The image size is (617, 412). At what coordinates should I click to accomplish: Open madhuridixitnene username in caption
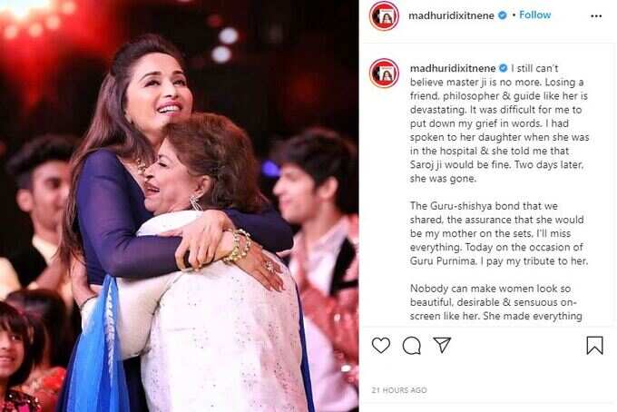[x=453, y=68]
